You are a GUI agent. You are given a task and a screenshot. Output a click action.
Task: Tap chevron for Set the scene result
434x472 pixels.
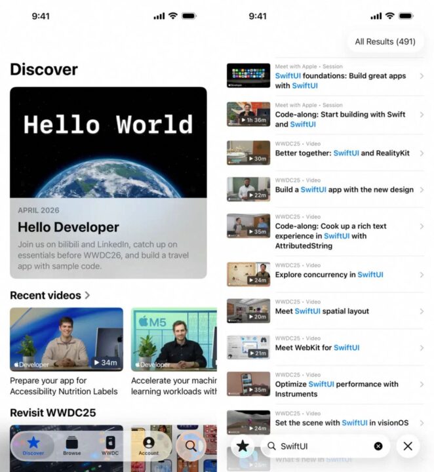click(422, 423)
